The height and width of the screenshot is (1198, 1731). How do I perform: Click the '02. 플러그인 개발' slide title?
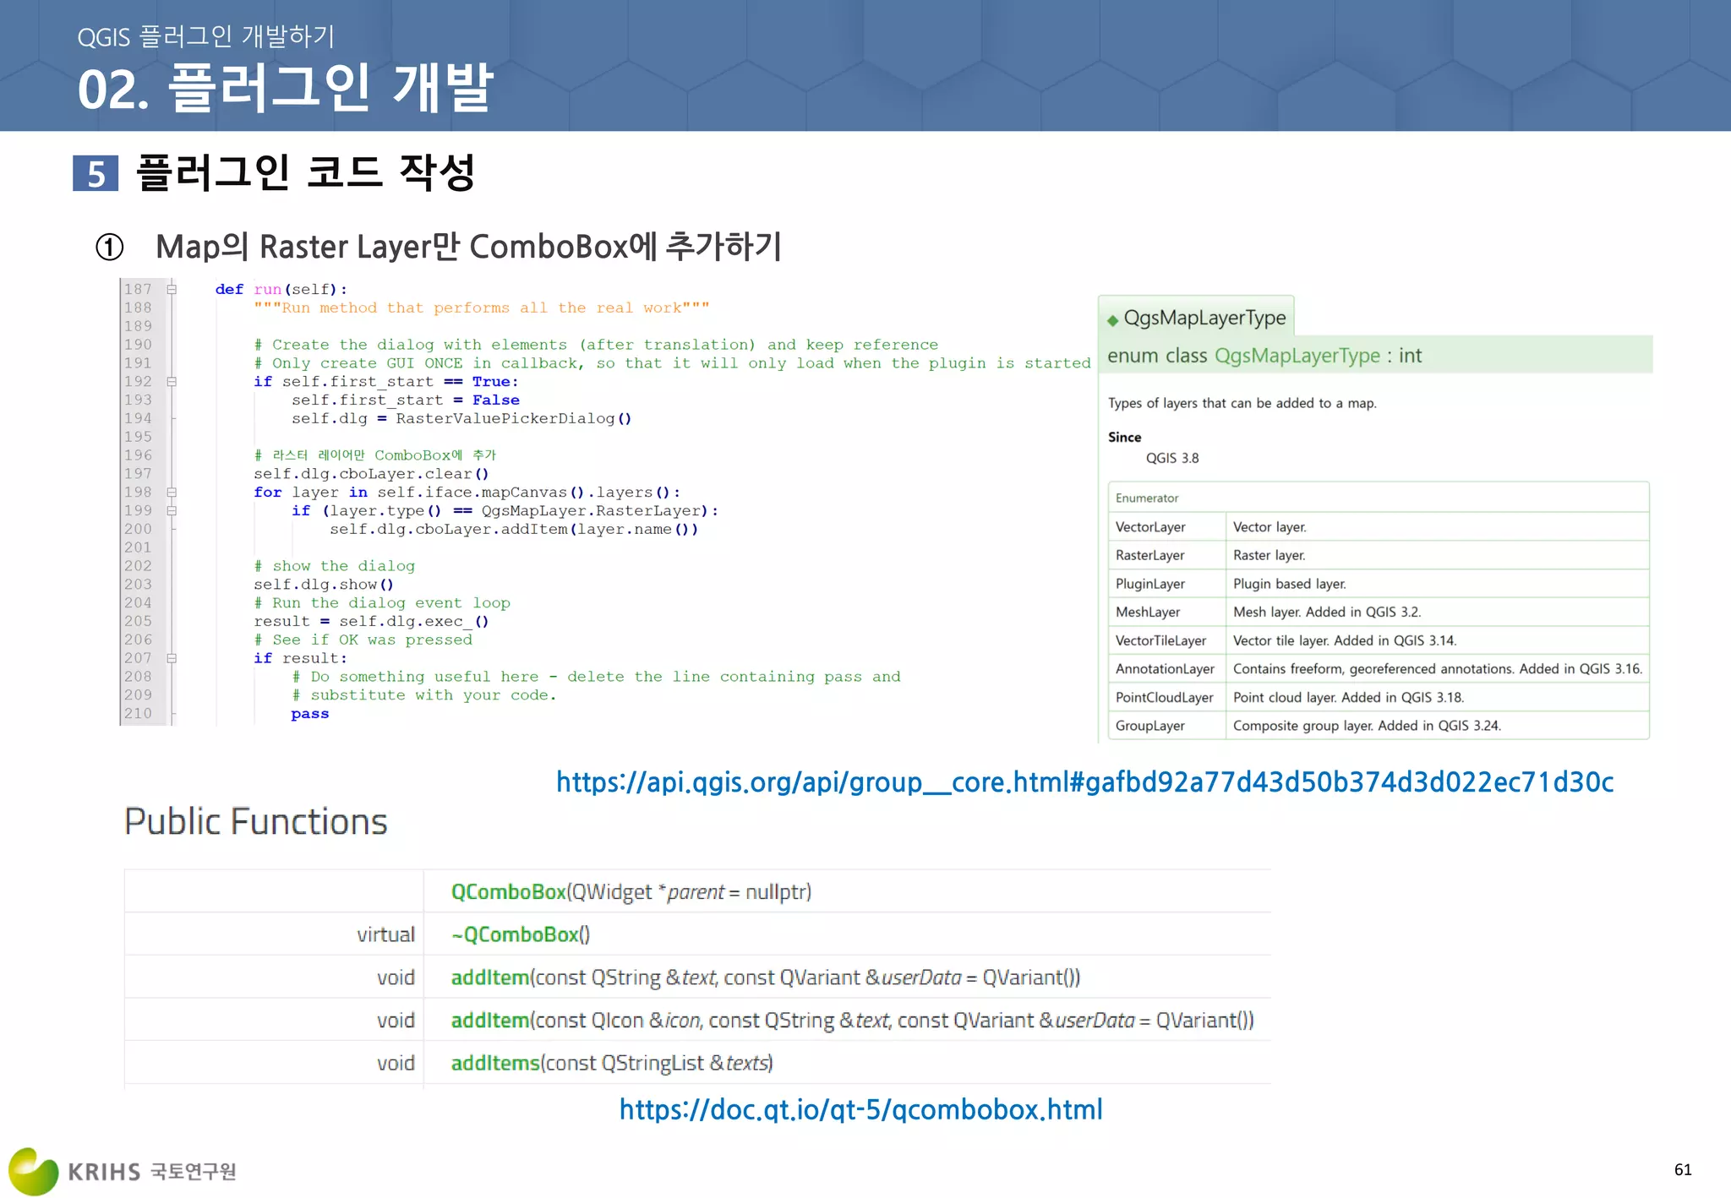(x=286, y=88)
